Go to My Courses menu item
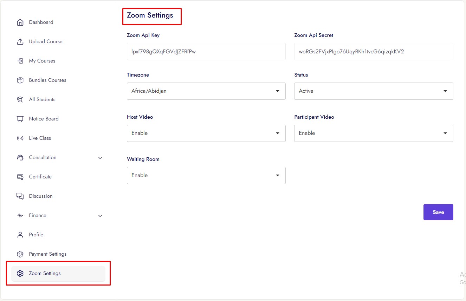 click(42, 61)
